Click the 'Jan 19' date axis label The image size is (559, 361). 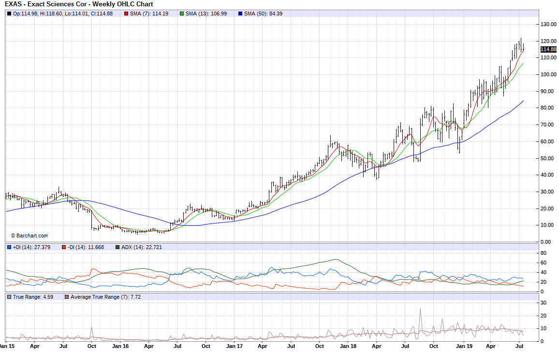coord(464,346)
